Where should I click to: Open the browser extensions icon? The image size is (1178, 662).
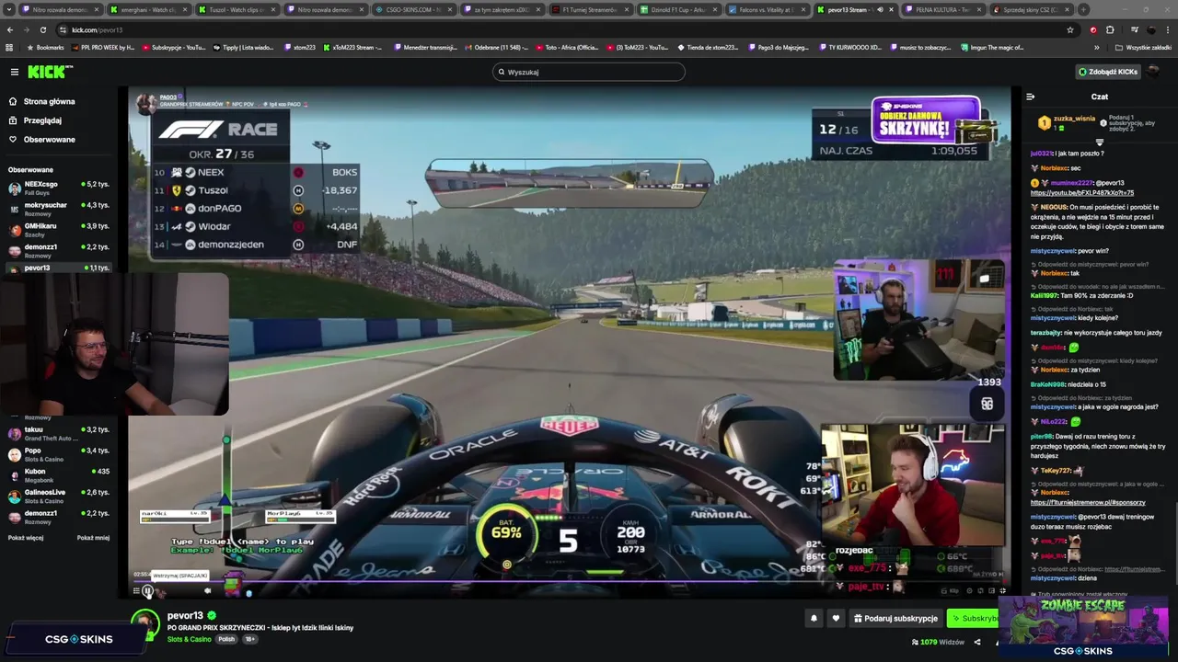pyautogui.click(x=1110, y=29)
